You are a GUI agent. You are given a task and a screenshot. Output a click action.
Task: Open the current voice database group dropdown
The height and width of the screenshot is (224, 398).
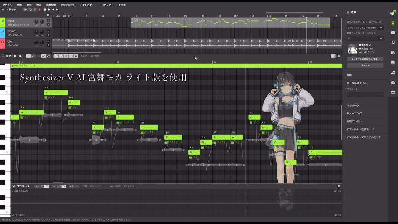(x=365, y=27)
